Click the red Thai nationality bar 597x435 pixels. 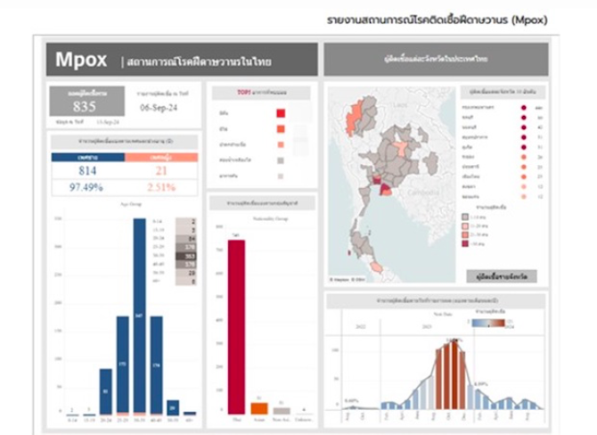click(x=236, y=325)
